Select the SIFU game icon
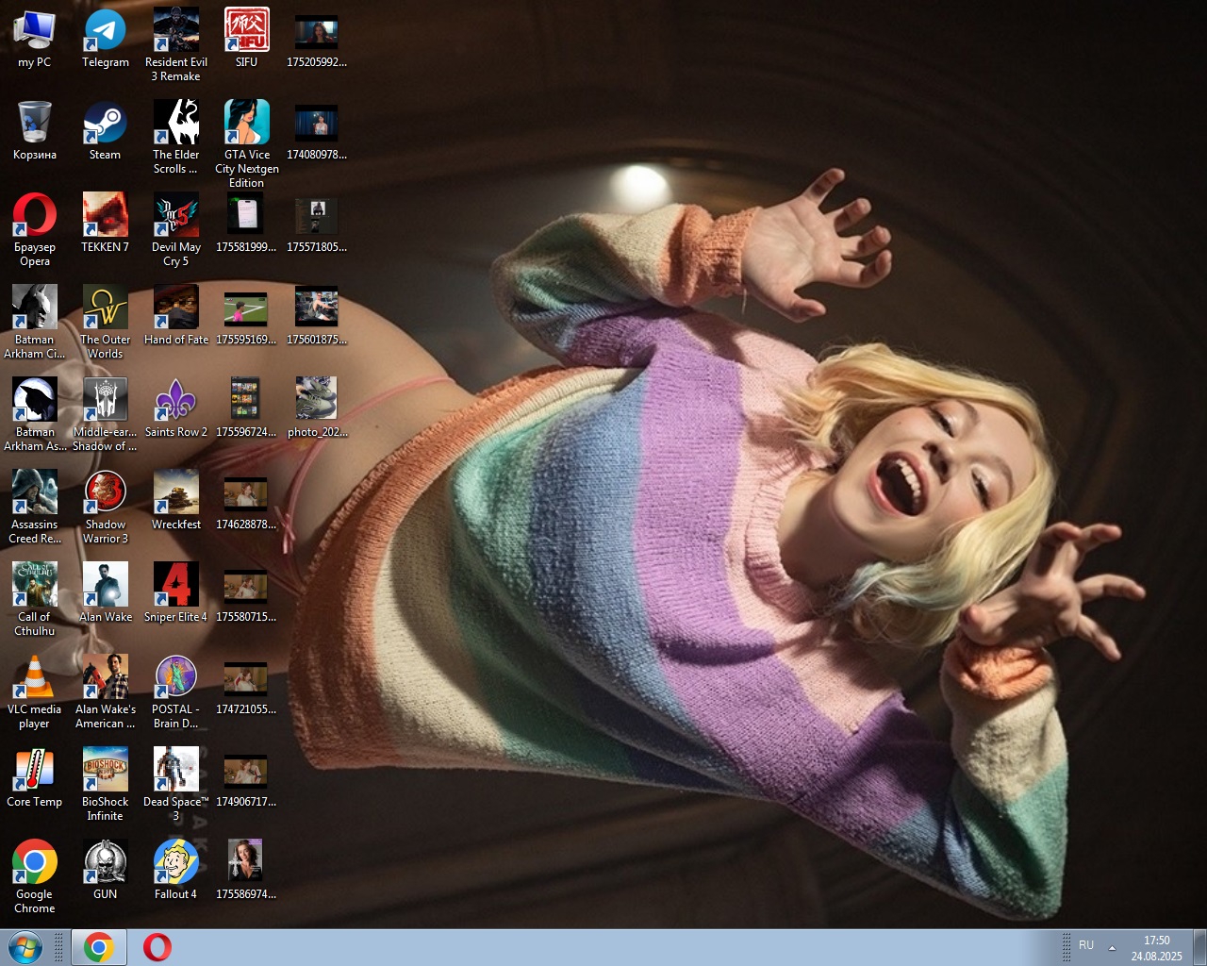Image resolution: width=1207 pixels, height=966 pixels. [246, 32]
